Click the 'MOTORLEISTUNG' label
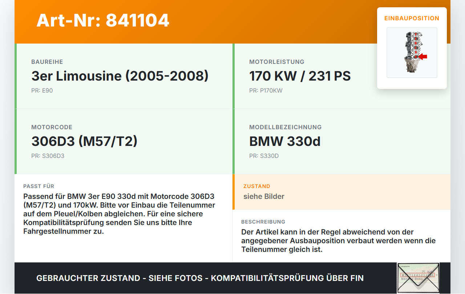The image size is (465, 294). pos(277,62)
